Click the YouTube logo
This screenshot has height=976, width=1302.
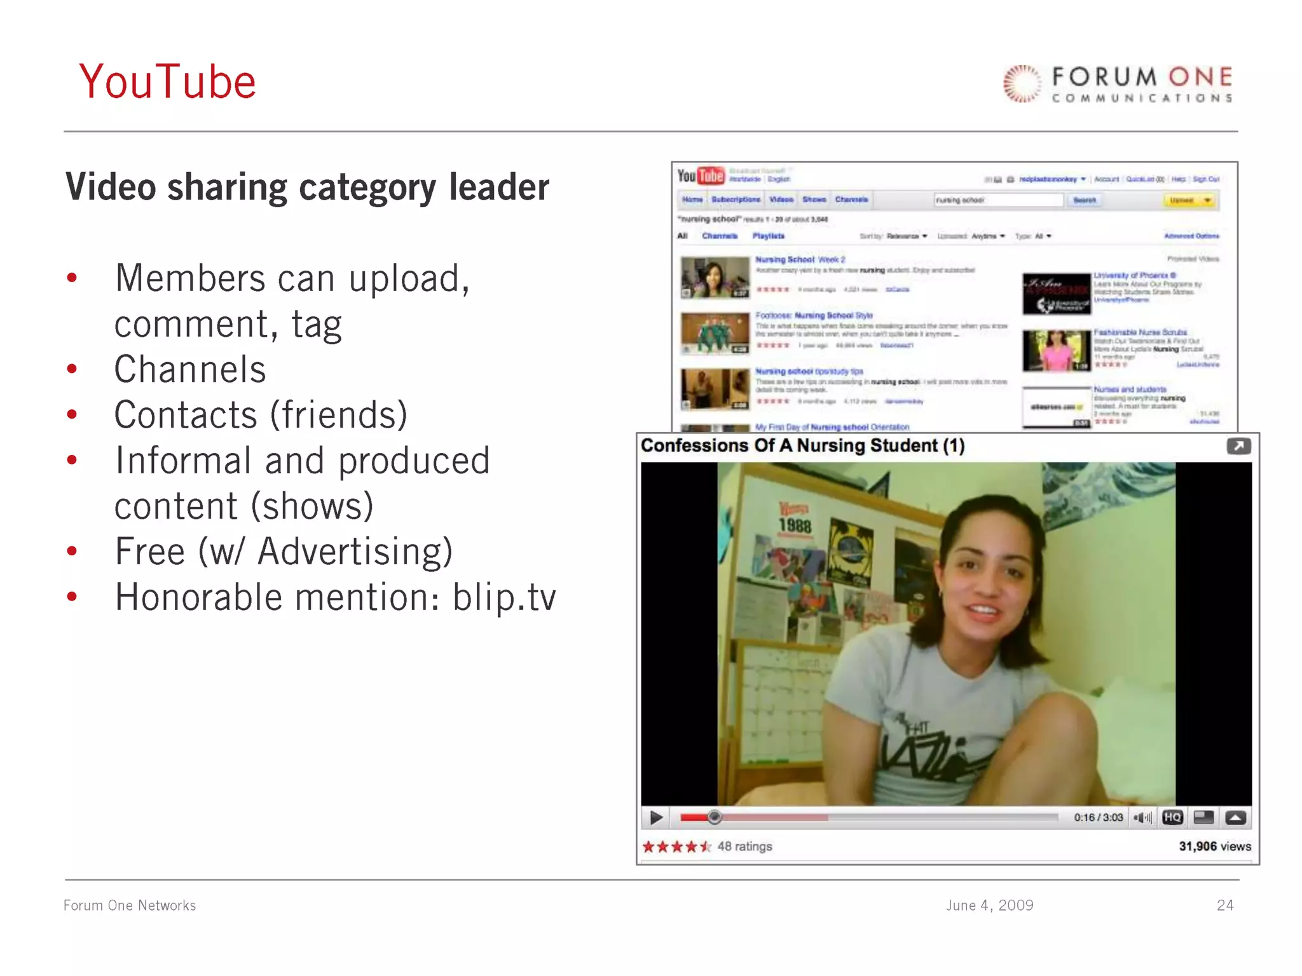point(701,175)
